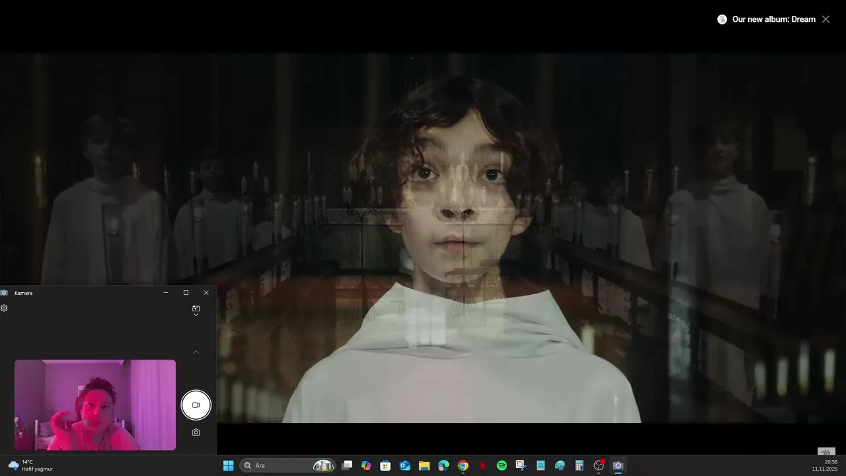Launch Copilot from the taskbar

(366, 465)
